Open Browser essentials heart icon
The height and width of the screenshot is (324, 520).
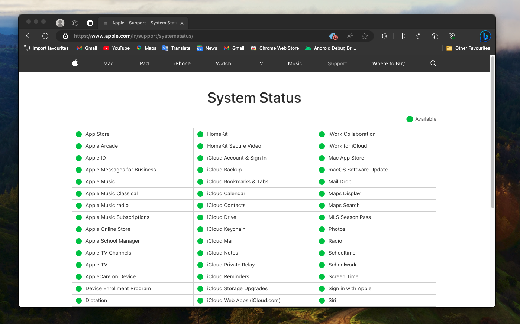tap(452, 36)
